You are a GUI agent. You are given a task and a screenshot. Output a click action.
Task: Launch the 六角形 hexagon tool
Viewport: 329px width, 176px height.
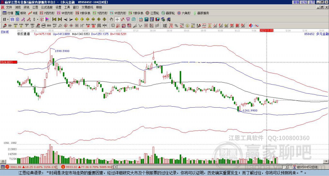pos(184,13)
